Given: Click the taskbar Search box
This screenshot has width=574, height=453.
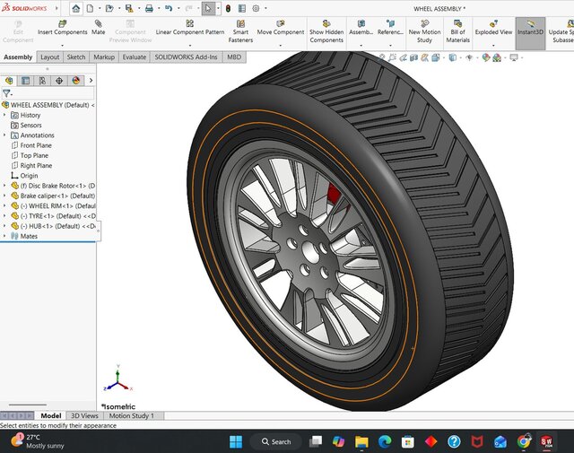Looking at the screenshot, I should tap(276, 441).
